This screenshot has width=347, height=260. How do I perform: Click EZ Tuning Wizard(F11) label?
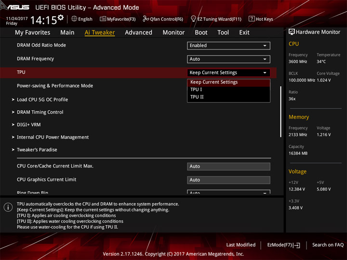tap(219, 19)
